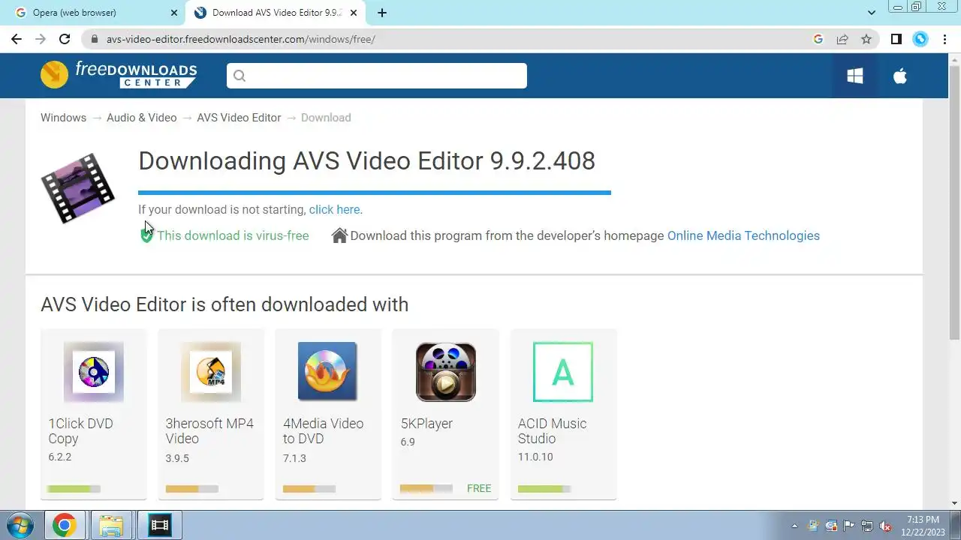Open the 5KPlayer title link

tap(426, 424)
